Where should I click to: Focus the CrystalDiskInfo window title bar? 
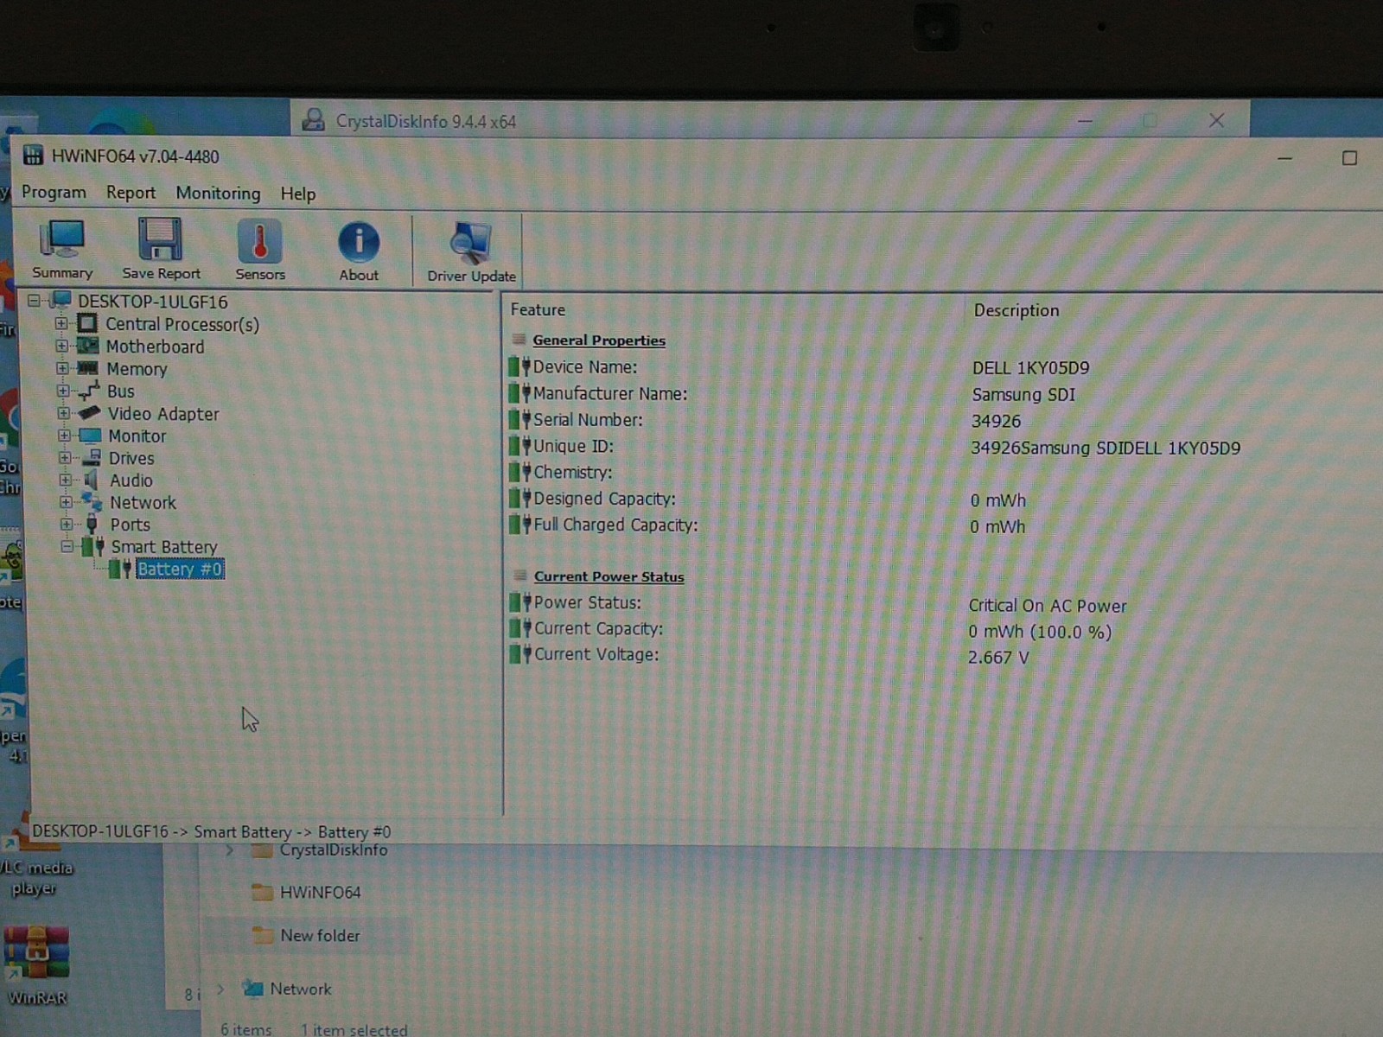pos(769,120)
